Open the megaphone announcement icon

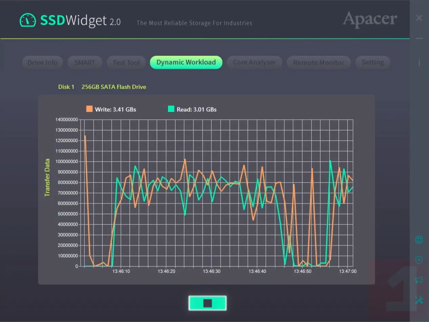[419, 280]
